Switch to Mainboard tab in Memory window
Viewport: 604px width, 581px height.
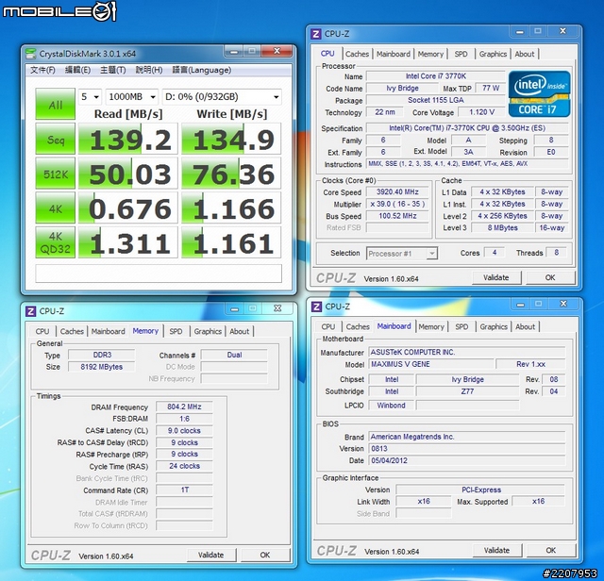click(108, 331)
